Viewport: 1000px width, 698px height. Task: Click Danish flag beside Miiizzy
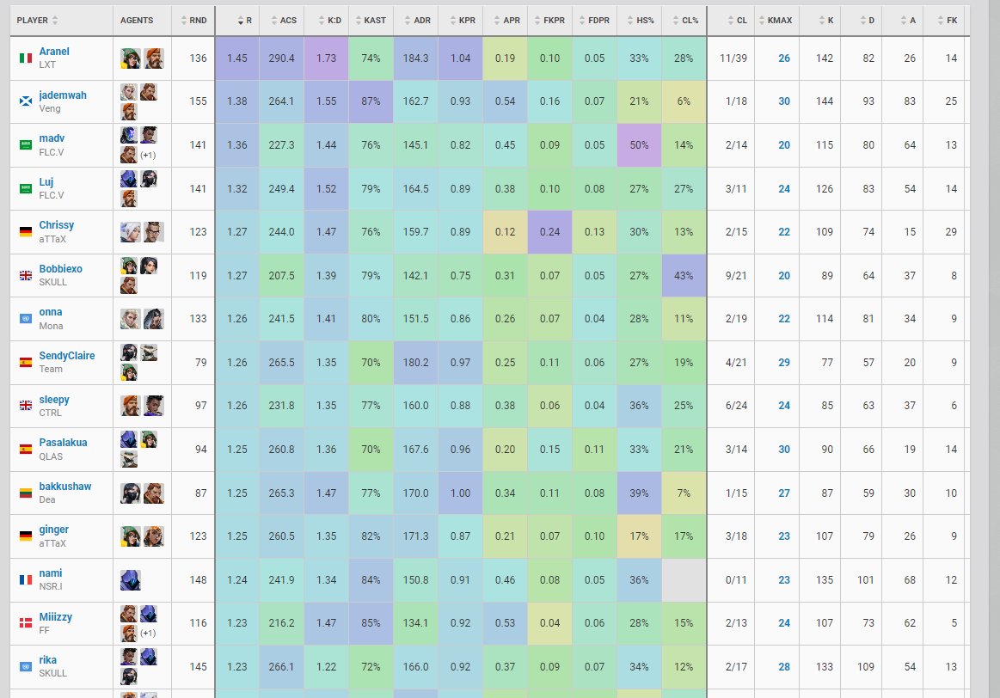26,622
